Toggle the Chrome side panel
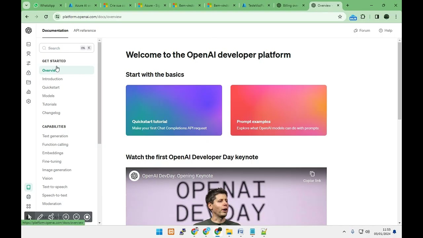Viewport: 423px width, 238px height. pyautogui.click(x=377, y=17)
